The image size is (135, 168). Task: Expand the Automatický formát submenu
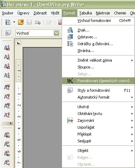(99, 97)
